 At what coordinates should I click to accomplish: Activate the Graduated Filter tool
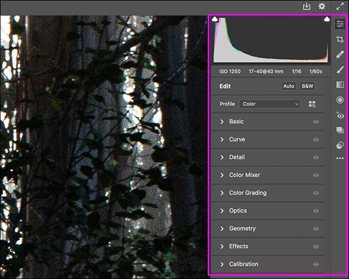click(x=340, y=84)
